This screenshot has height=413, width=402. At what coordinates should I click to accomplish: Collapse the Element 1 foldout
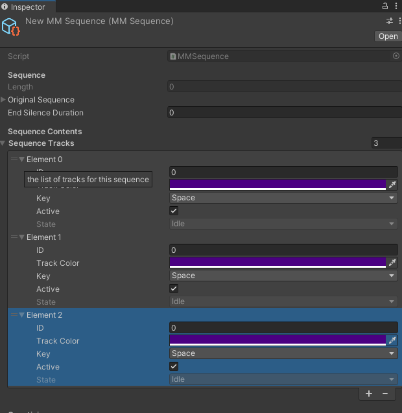tap(22, 237)
